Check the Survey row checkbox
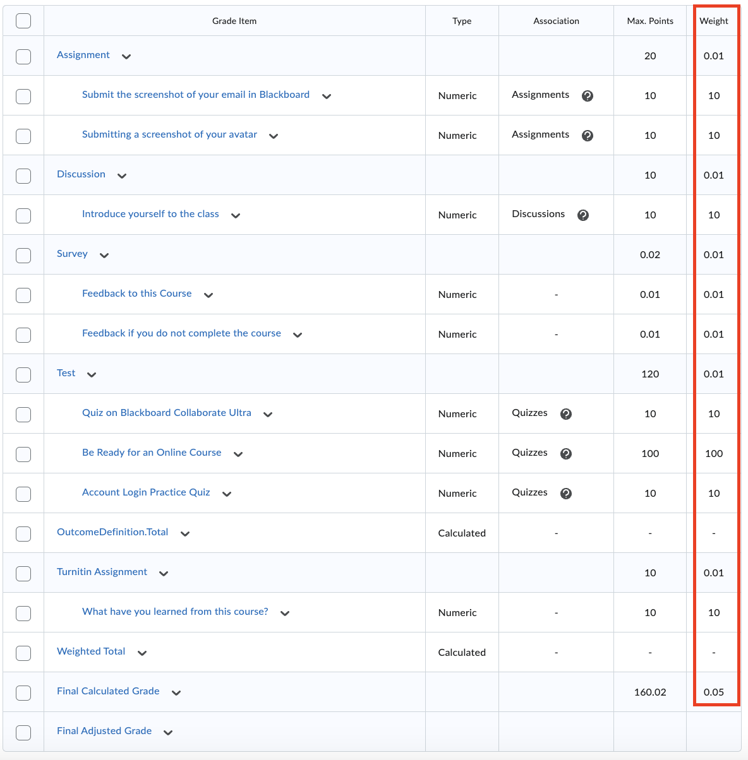This screenshot has width=748, height=760. [x=23, y=255]
